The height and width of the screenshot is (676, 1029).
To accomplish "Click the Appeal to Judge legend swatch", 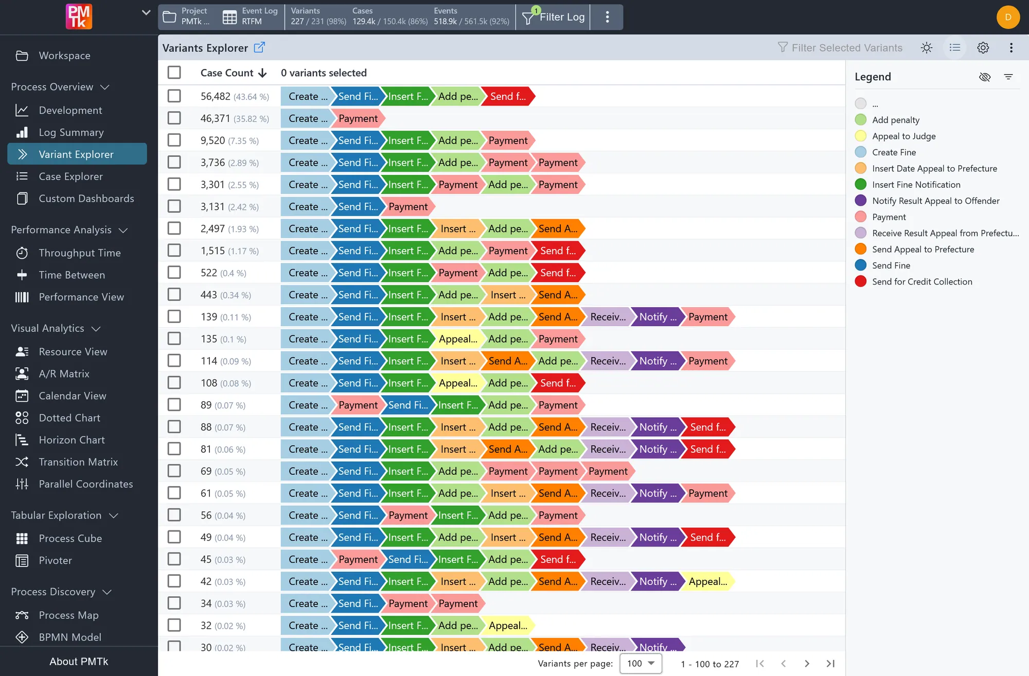I will pyautogui.click(x=861, y=136).
